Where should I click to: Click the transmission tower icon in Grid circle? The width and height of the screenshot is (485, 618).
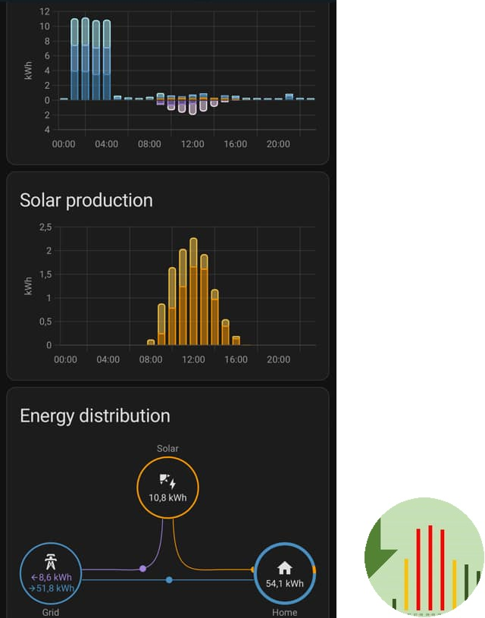click(x=50, y=562)
